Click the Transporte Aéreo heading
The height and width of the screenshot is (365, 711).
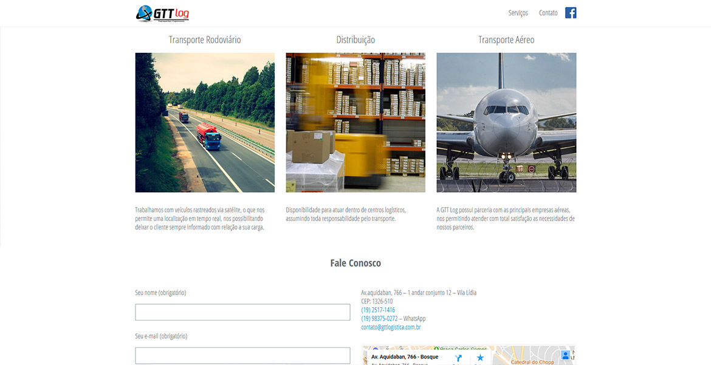pyautogui.click(x=506, y=40)
